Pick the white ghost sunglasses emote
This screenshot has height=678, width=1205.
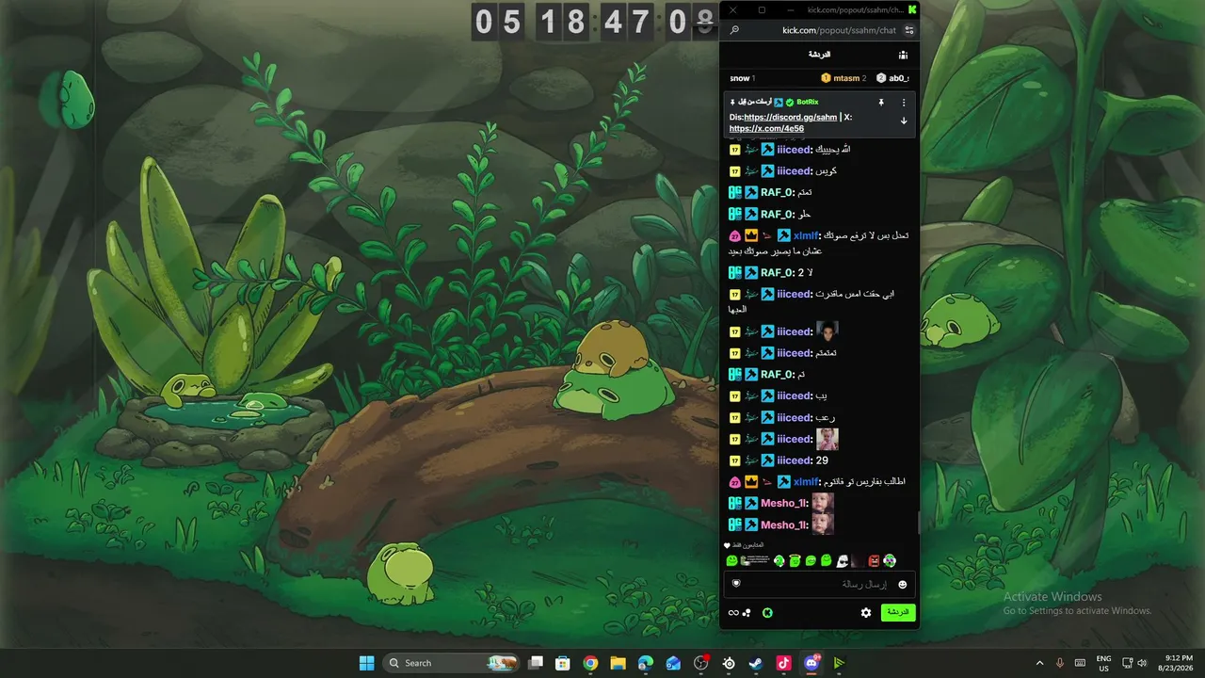[842, 561]
